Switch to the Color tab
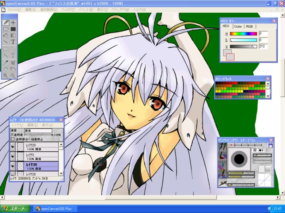The image size is (285, 213). 238,26
